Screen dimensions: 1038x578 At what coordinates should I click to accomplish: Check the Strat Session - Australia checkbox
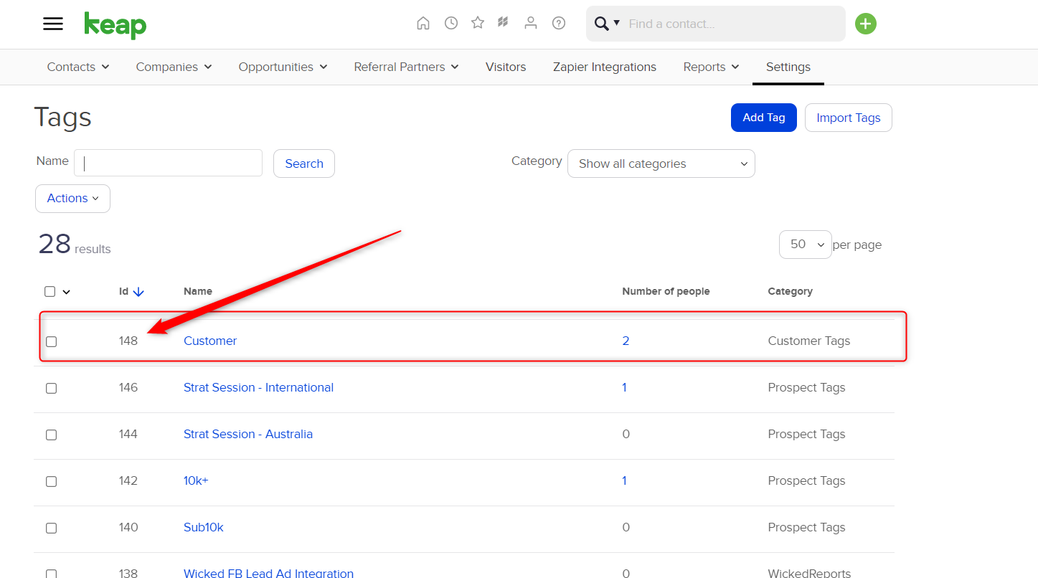coord(52,435)
